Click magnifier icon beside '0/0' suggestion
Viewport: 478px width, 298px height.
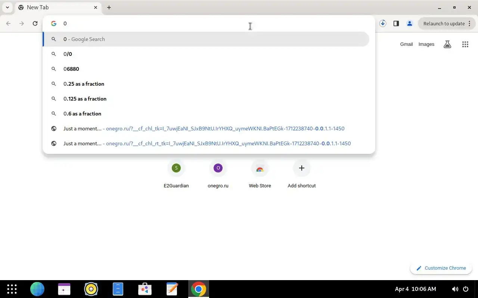pyautogui.click(x=54, y=54)
